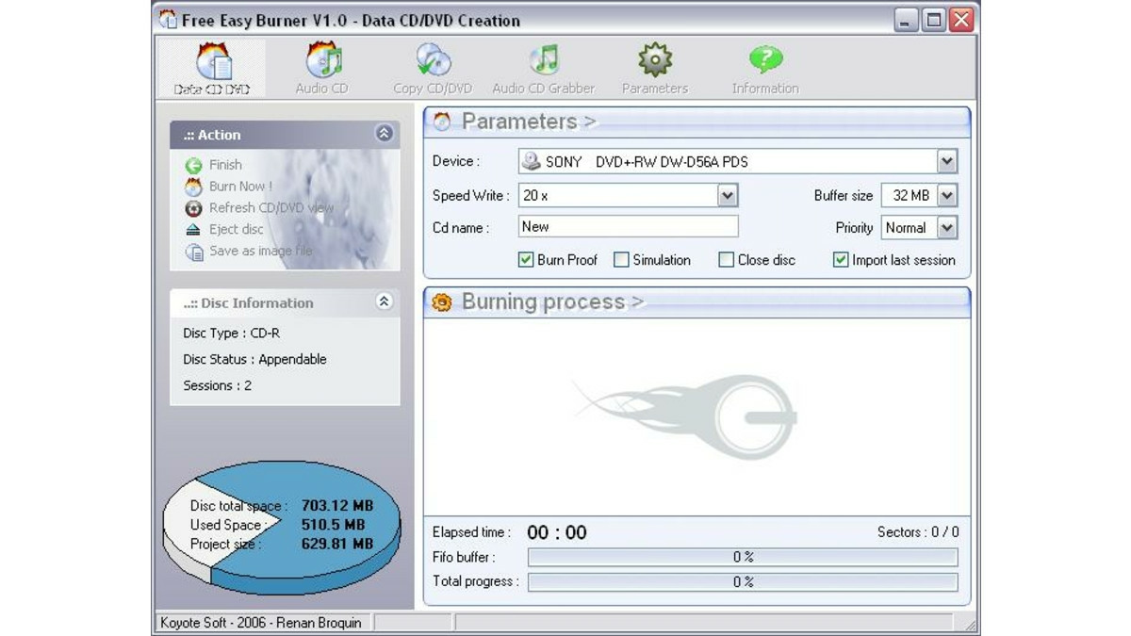Screen dimensions: 1131x636
Task: Change Priority using its dropdown
Action: coord(949,227)
